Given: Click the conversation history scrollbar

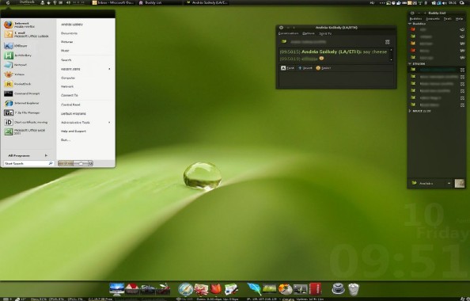Looking at the screenshot, I should (x=391, y=55).
